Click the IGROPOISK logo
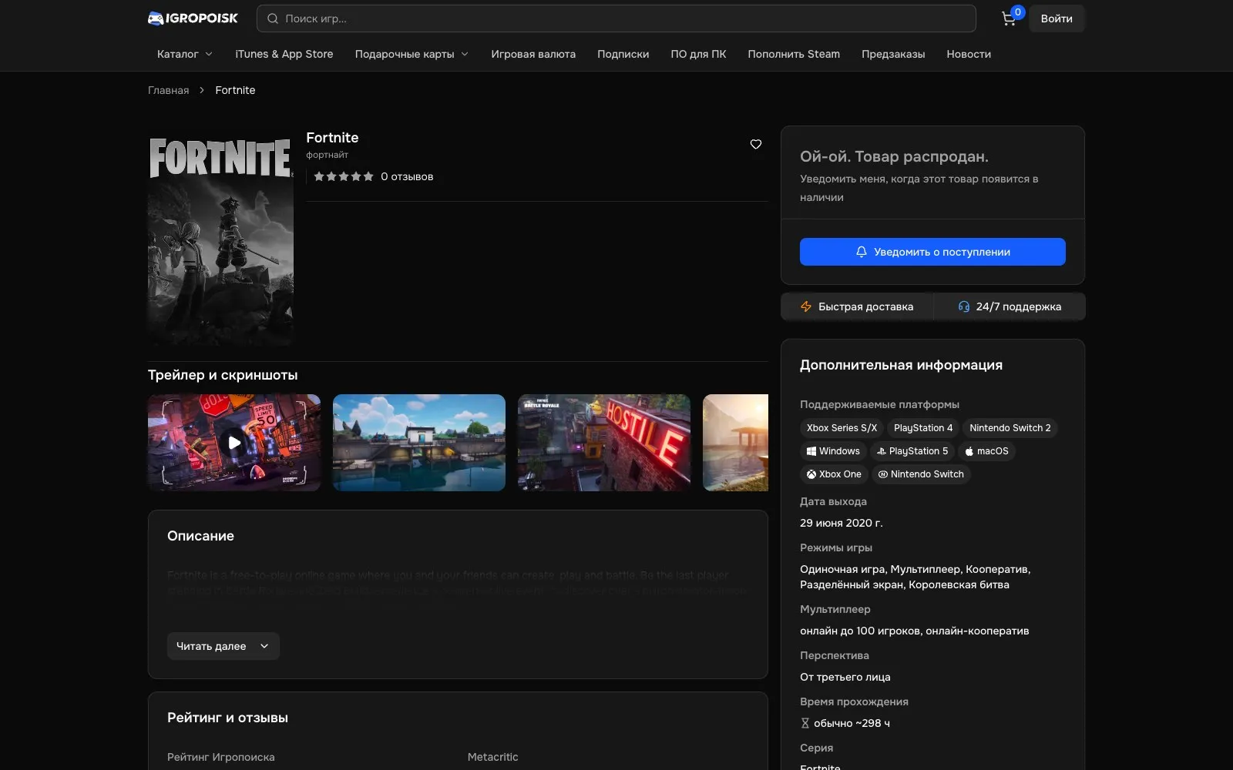1233x770 pixels. pos(193,18)
